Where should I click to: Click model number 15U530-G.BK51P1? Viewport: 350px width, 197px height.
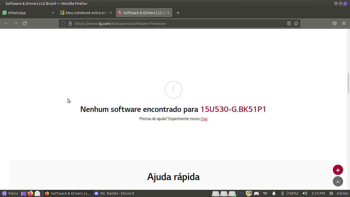pyautogui.click(x=233, y=109)
